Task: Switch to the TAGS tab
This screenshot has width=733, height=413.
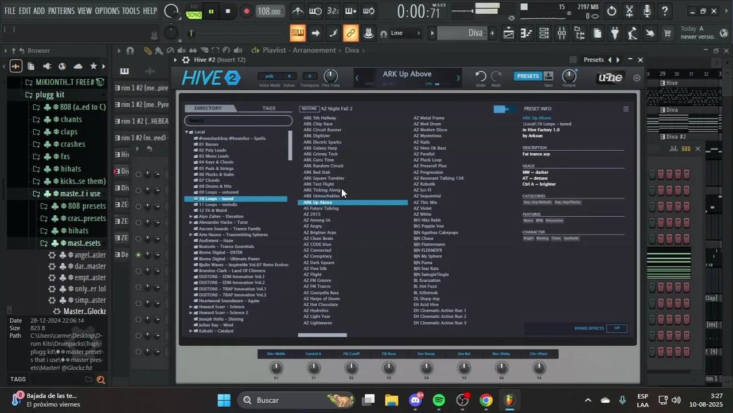Action: point(268,108)
